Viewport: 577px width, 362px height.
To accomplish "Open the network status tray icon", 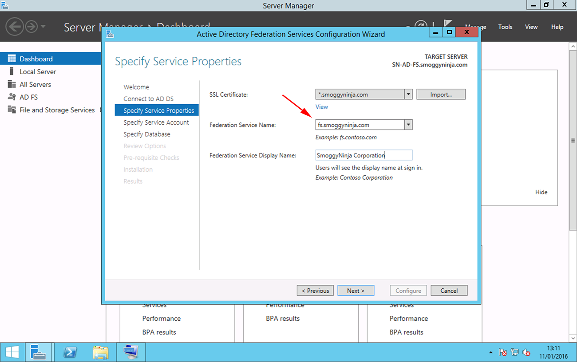I will click(514, 352).
